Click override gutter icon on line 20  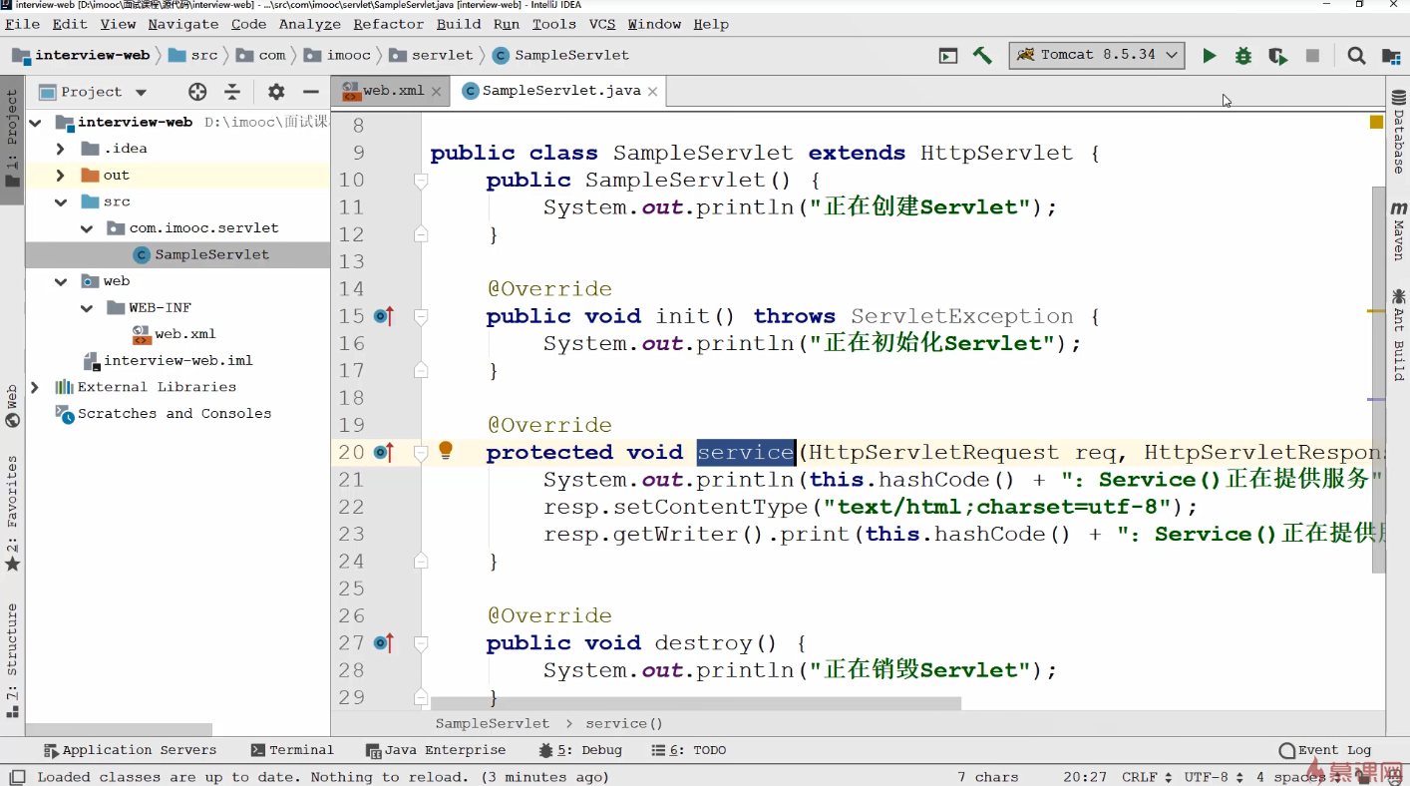click(x=384, y=453)
